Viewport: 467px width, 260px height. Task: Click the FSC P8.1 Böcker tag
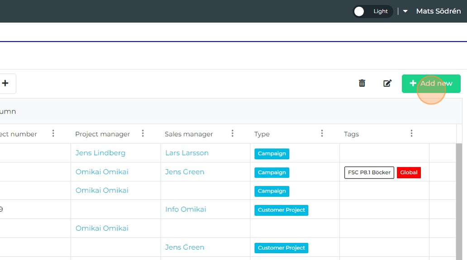coord(369,173)
